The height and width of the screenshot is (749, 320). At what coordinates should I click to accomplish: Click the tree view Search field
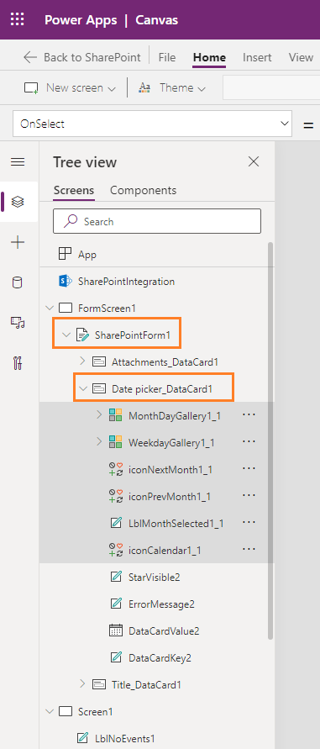157,221
